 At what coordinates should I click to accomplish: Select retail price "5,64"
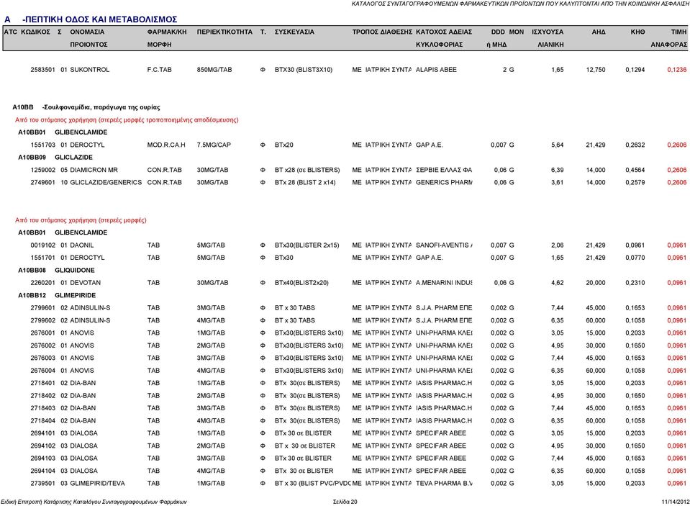(x=557, y=145)
